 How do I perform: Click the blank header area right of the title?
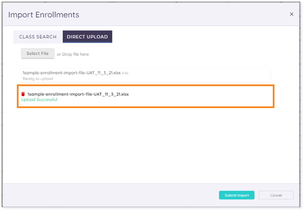coord(183,14)
